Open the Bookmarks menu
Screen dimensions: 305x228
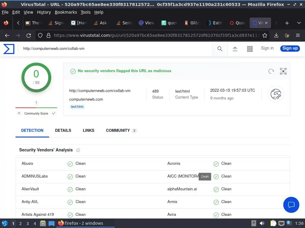[x=66, y=12]
